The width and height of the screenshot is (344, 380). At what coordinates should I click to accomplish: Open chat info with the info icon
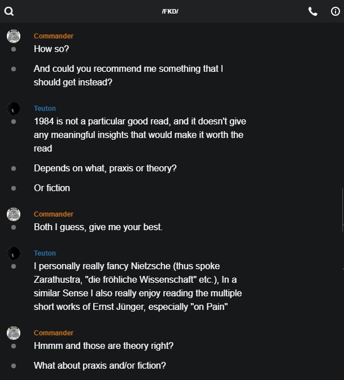pos(335,11)
